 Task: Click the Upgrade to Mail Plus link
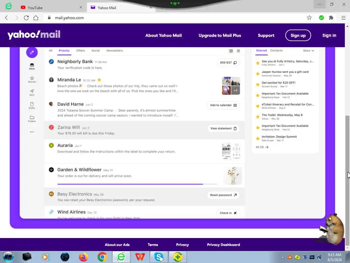[220, 35]
